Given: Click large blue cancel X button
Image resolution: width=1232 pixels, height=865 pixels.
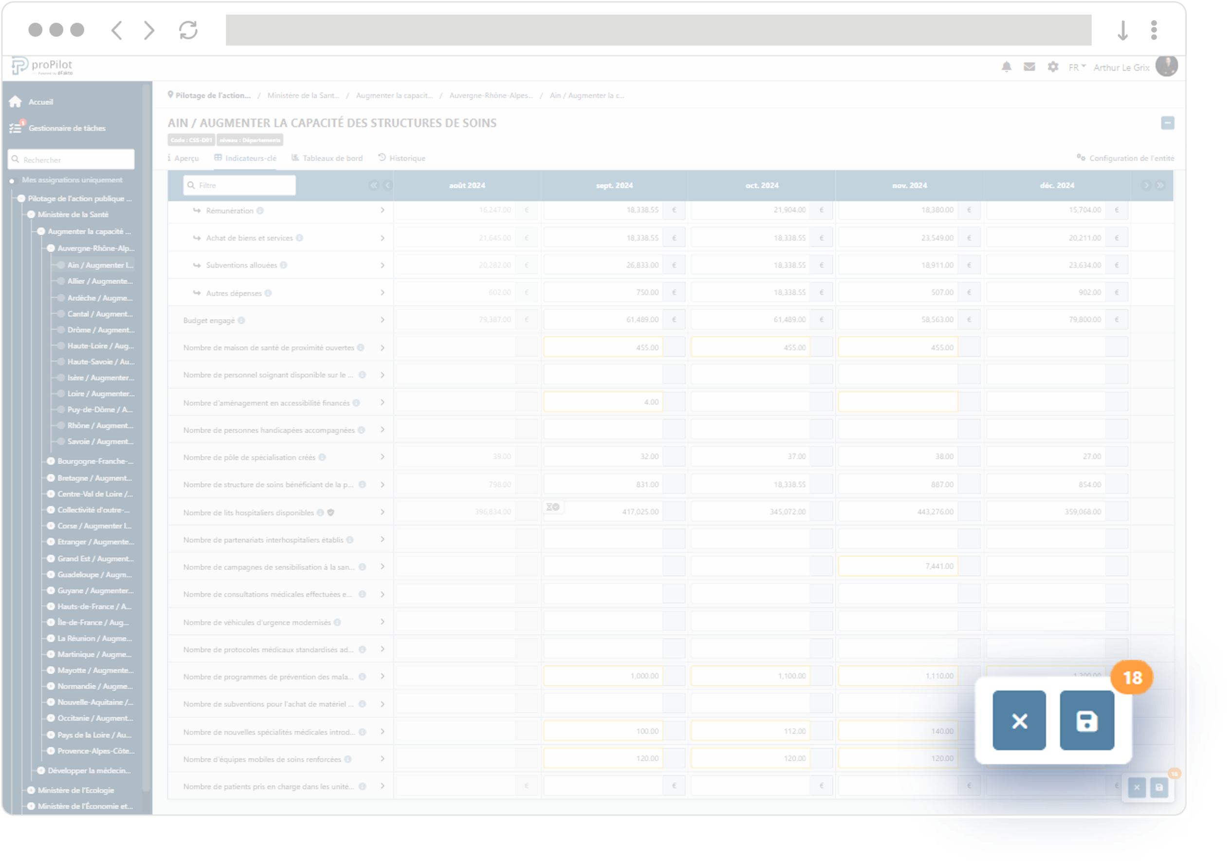Looking at the screenshot, I should click(x=1019, y=720).
